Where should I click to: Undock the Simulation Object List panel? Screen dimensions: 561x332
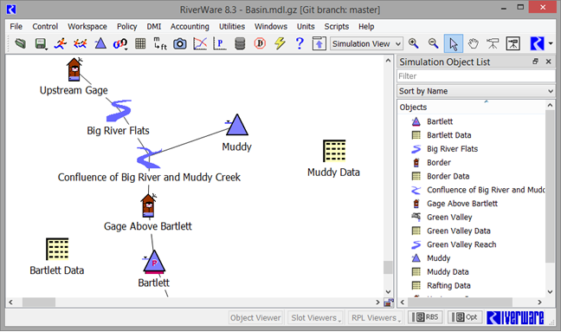point(535,62)
